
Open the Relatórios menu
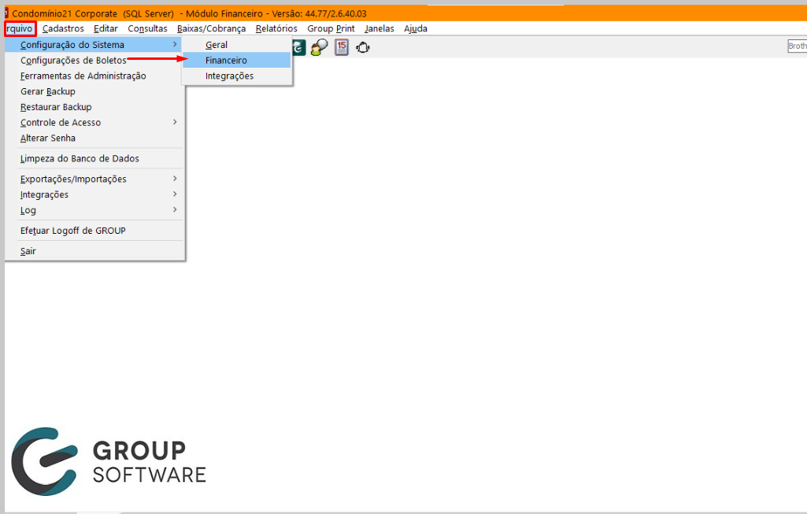(276, 29)
